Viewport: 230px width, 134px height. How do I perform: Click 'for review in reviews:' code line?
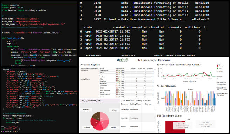tap(12, 118)
